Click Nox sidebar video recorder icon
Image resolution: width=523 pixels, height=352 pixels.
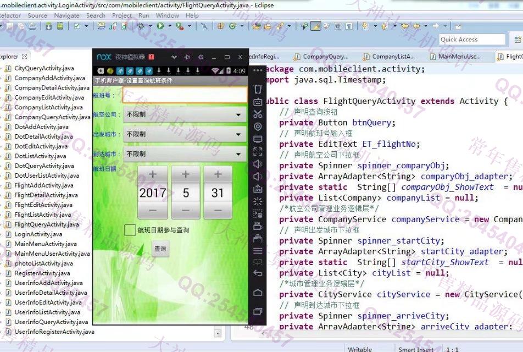pyautogui.click(x=258, y=226)
